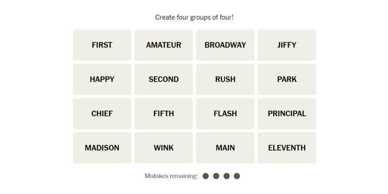Click the last mistakes remaining dot
This screenshot has height=194, width=388.
(237, 176)
